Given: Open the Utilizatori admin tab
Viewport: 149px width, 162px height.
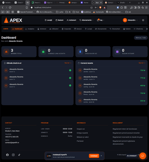Looking at the screenshot, I should (54, 29).
